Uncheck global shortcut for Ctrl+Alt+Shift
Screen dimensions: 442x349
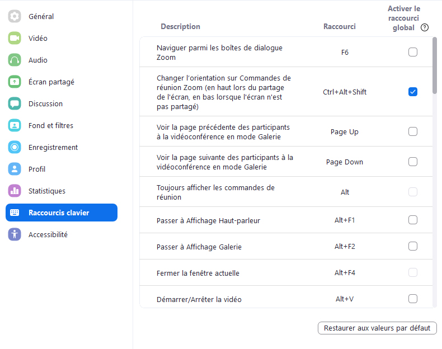[x=413, y=92]
